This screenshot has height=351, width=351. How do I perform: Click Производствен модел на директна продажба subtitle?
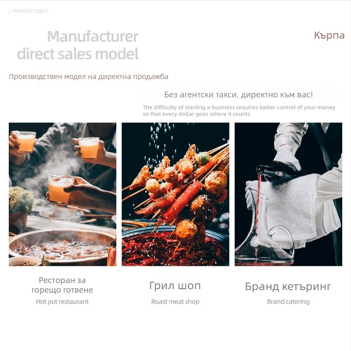tap(89, 76)
